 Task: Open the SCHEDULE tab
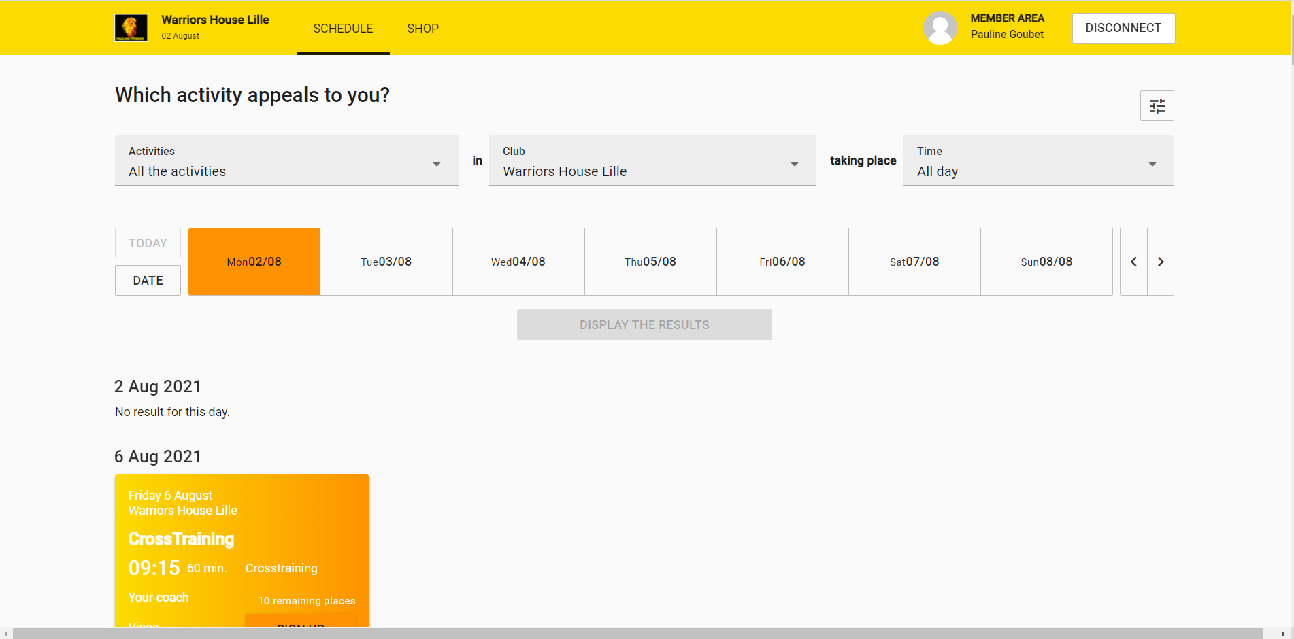click(x=343, y=29)
